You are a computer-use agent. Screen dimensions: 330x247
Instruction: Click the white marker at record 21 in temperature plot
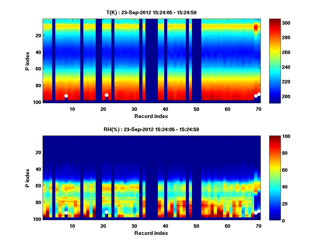106,95
